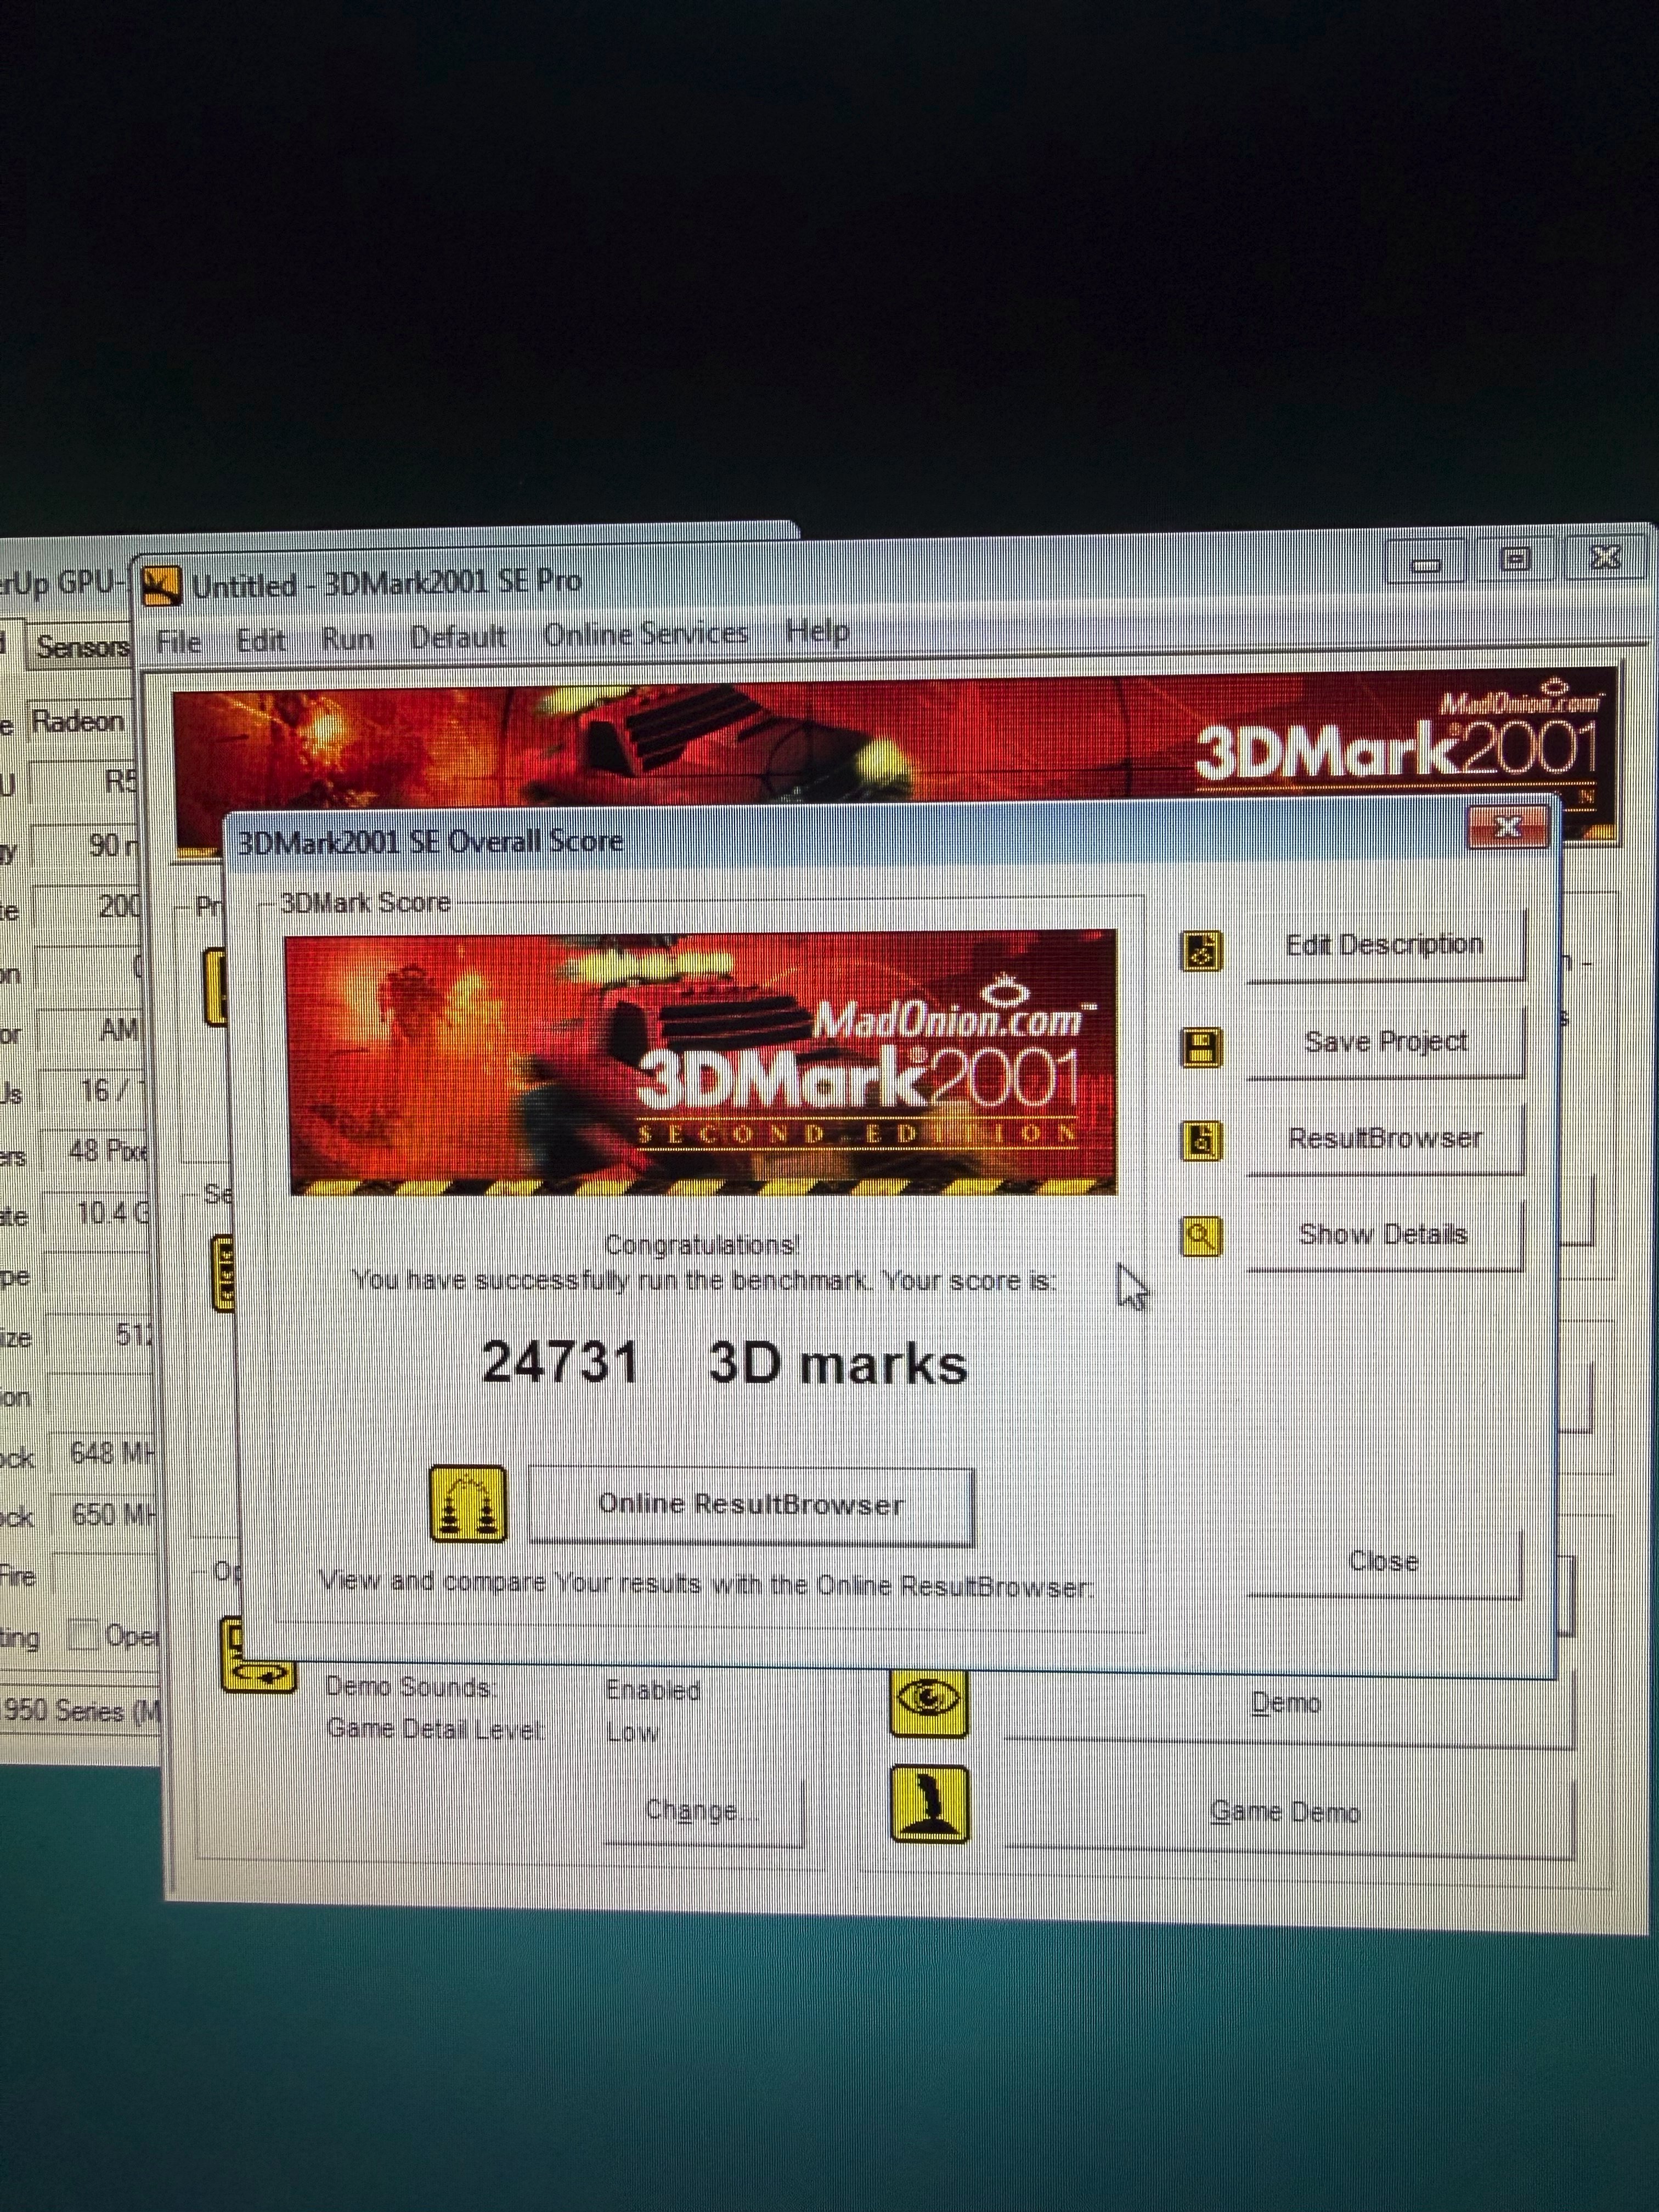The height and width of the screenshot is (2212, 1659).
Task: Click the 3DMark2001 Second Edition banner in score dialog
Action: [702, 1063]
